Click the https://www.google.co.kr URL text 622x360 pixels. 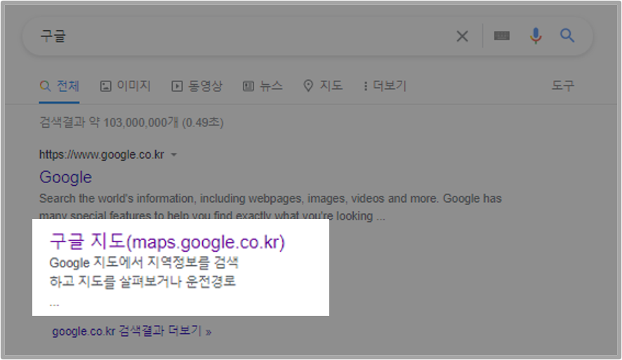[x=102, y=154]
